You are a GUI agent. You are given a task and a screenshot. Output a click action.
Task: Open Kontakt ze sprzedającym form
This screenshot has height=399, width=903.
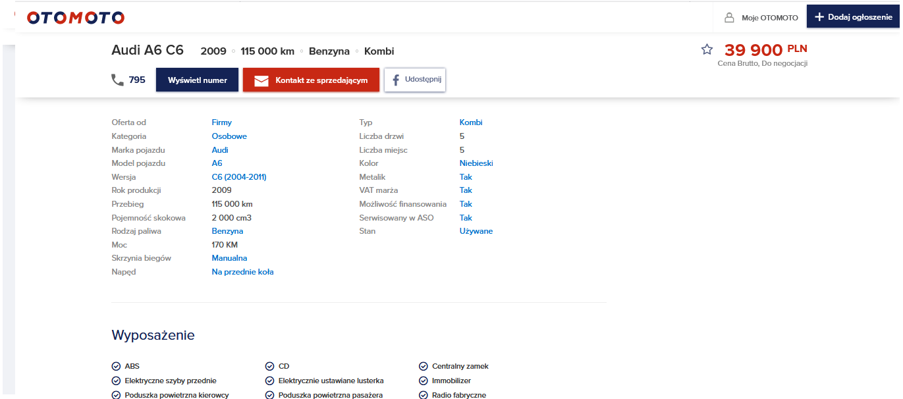311,80
